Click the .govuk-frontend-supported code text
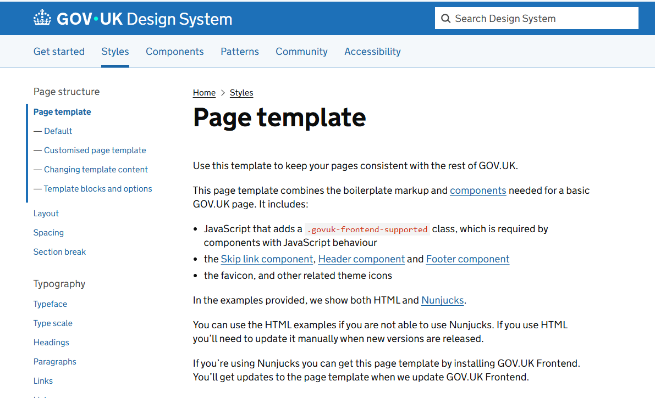 click(367, 229)
